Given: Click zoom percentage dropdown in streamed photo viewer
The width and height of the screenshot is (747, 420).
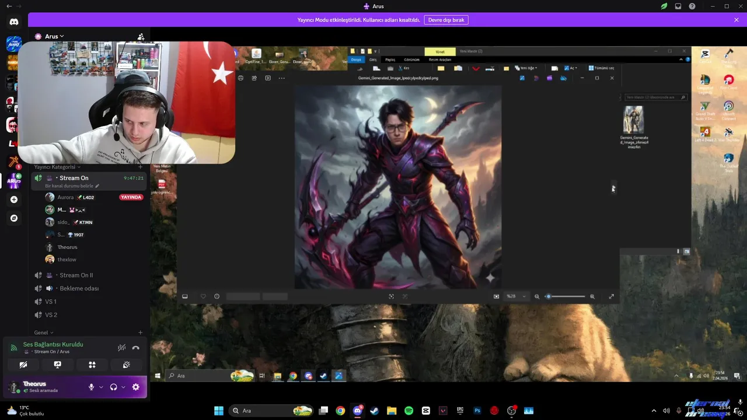Looking at the screenshot, I should [x=516, y=296].
